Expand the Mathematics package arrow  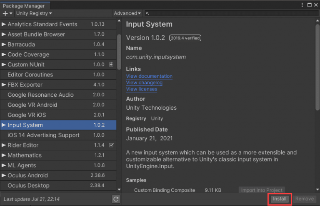tap(3, 155)
